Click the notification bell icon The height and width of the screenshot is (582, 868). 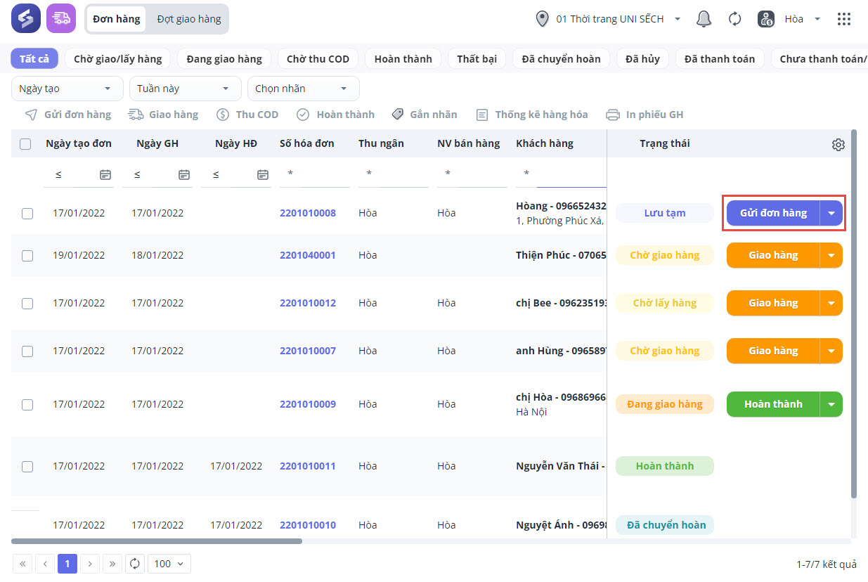pyautogui.click(x=704, y=19)
